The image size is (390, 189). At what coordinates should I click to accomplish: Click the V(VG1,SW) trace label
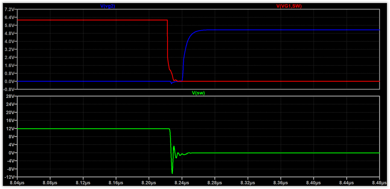tap(289, 7)
